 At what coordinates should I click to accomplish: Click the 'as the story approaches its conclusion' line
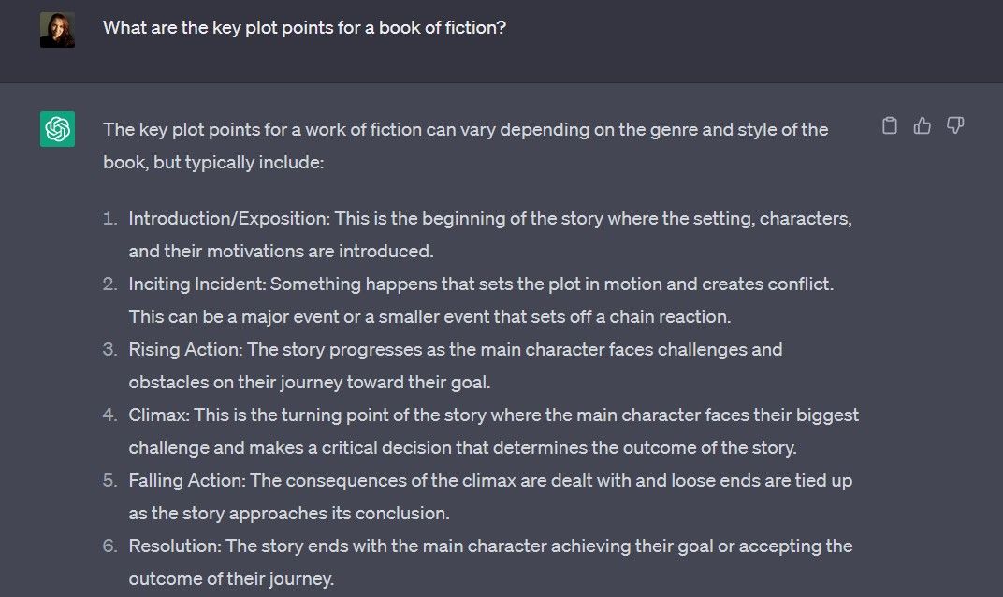289,513
